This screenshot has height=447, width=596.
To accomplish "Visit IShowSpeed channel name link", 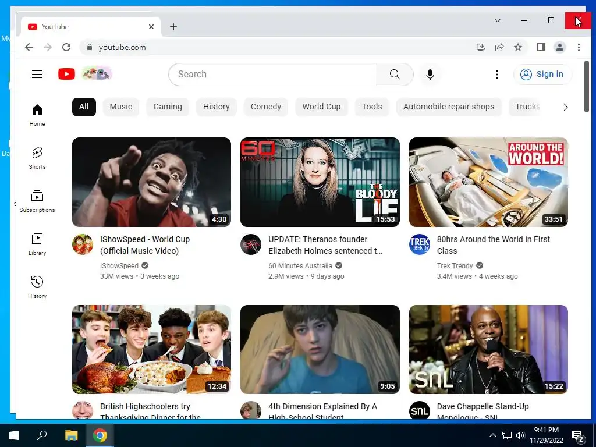I will (x=119, y=265).
